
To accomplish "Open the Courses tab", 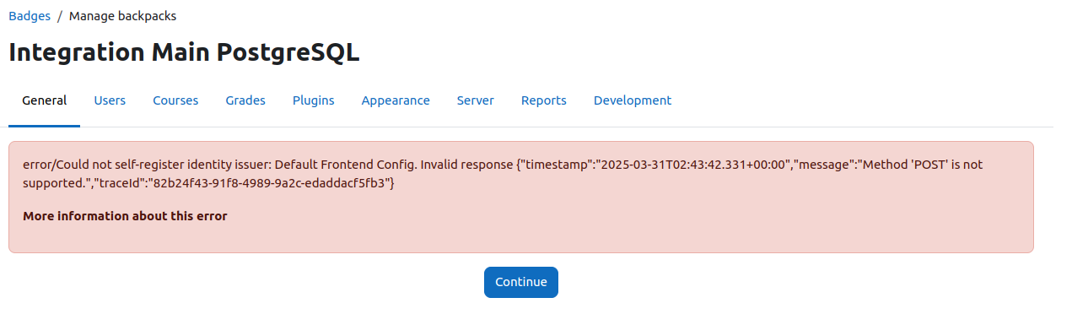I will pyautogui.click(x=175, y=100).
